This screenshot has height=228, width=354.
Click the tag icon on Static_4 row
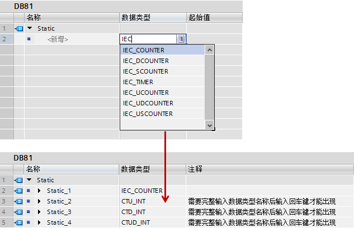18,222
